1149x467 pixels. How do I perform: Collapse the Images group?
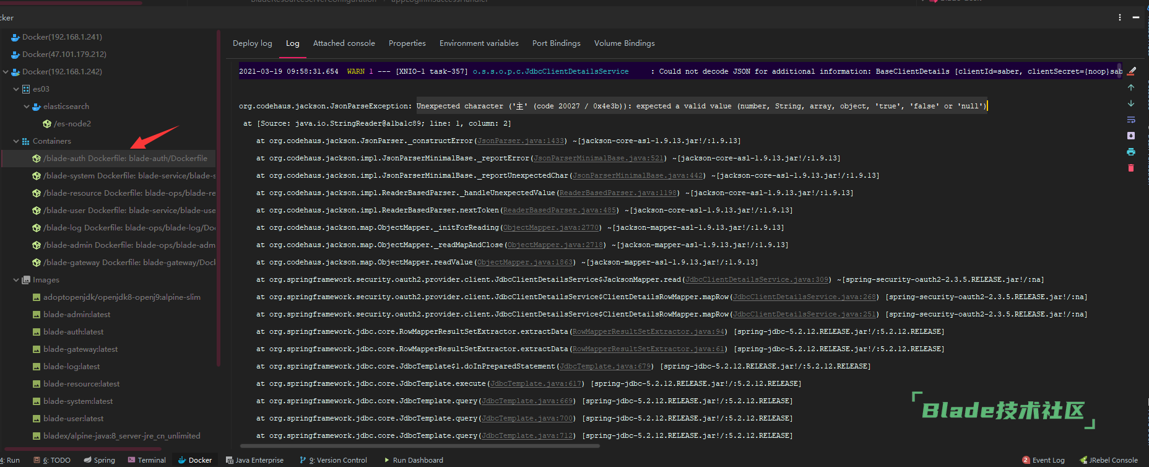tap(16, 280)
